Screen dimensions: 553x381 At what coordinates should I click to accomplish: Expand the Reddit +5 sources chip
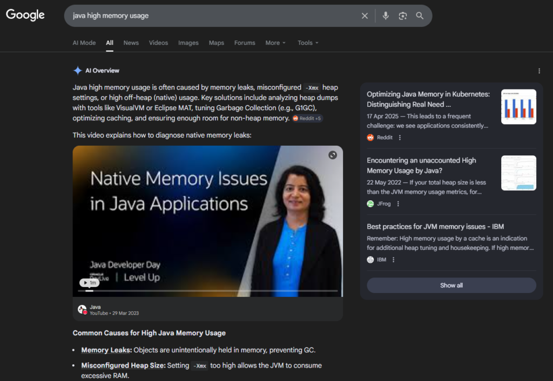(307, 118)
